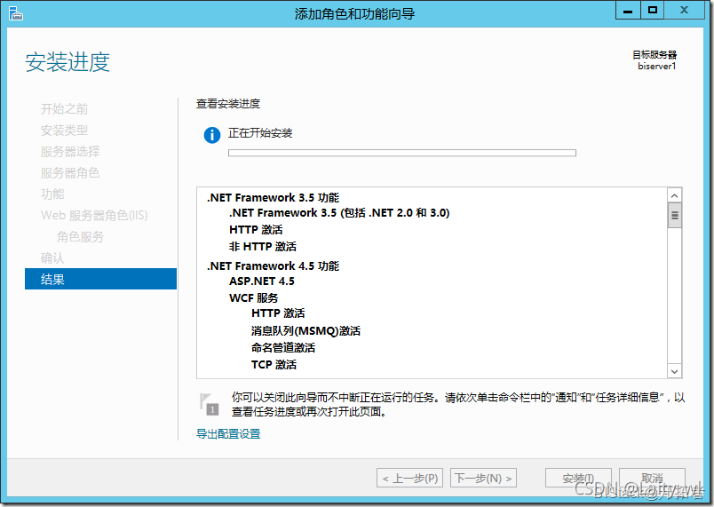This screenshot has width=714, height=507.
Task: Click the 安装(I) button
Action: coord(578,478)
